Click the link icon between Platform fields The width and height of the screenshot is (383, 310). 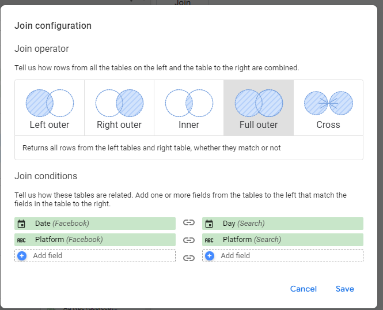189,240
